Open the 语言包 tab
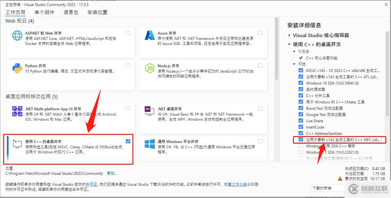The width and height of the screenshot is (391, 198). (x=71, y=12)
